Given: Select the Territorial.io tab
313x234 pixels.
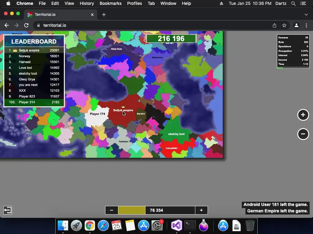Looking at the screenshot, I should coord(61,15).
